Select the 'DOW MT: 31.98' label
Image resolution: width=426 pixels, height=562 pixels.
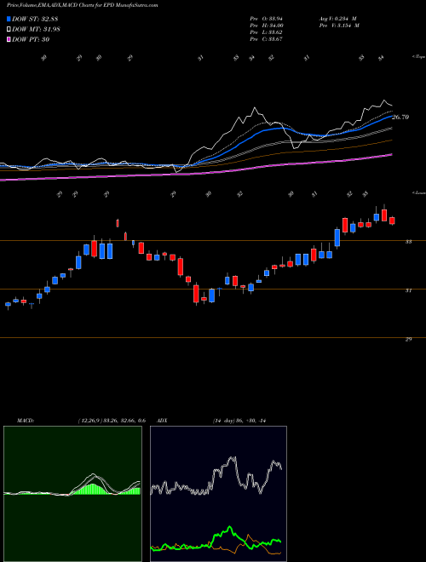[x=36, y=30]
